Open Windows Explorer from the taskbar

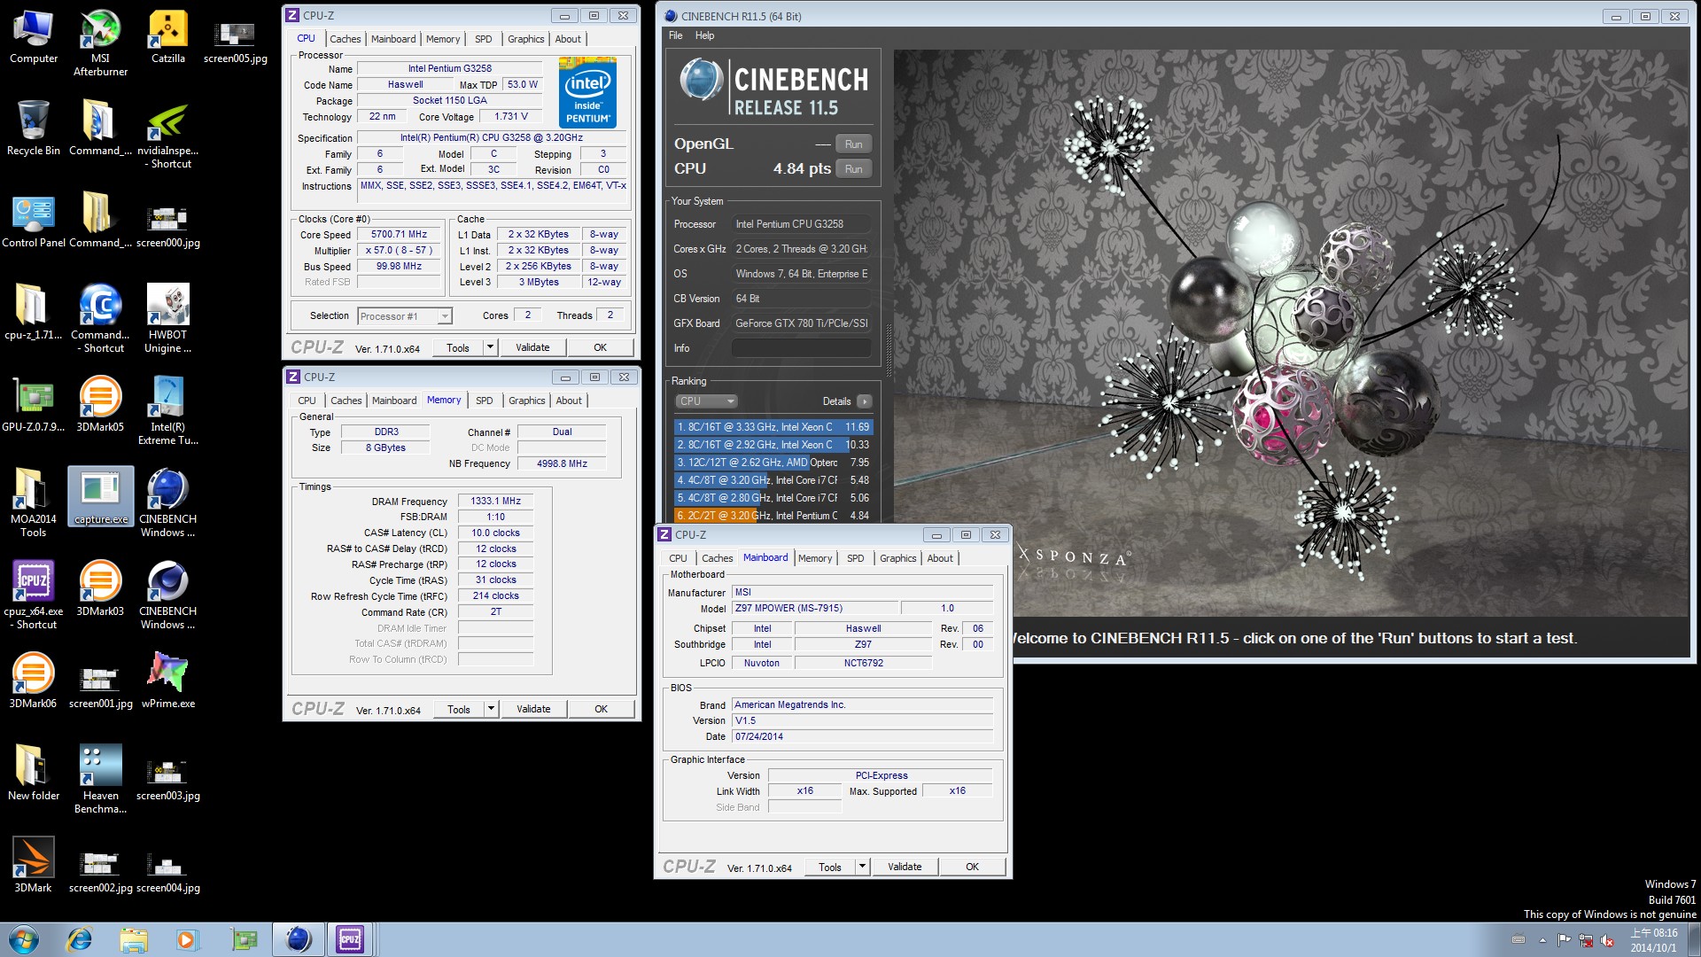pos(134,939)
